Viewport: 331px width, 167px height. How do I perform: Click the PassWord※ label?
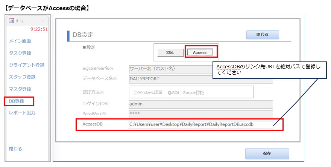[x=94, y=114]
